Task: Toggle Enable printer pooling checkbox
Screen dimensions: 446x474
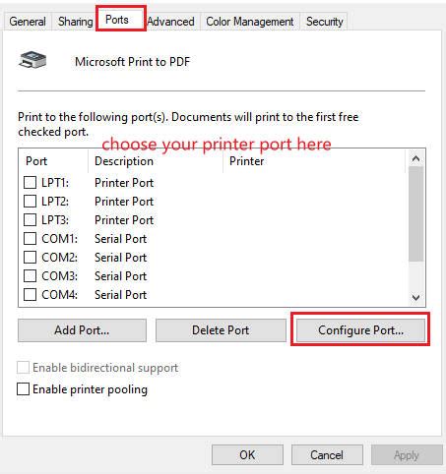Action: [x=23, y=389]
